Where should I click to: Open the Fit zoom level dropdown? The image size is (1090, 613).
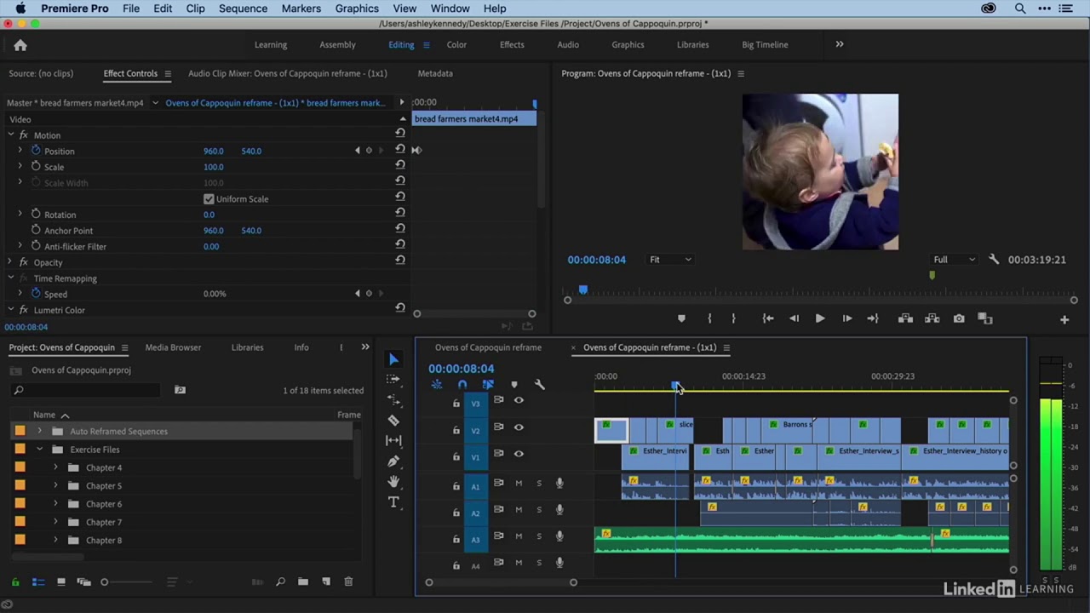tap(670, 260)
